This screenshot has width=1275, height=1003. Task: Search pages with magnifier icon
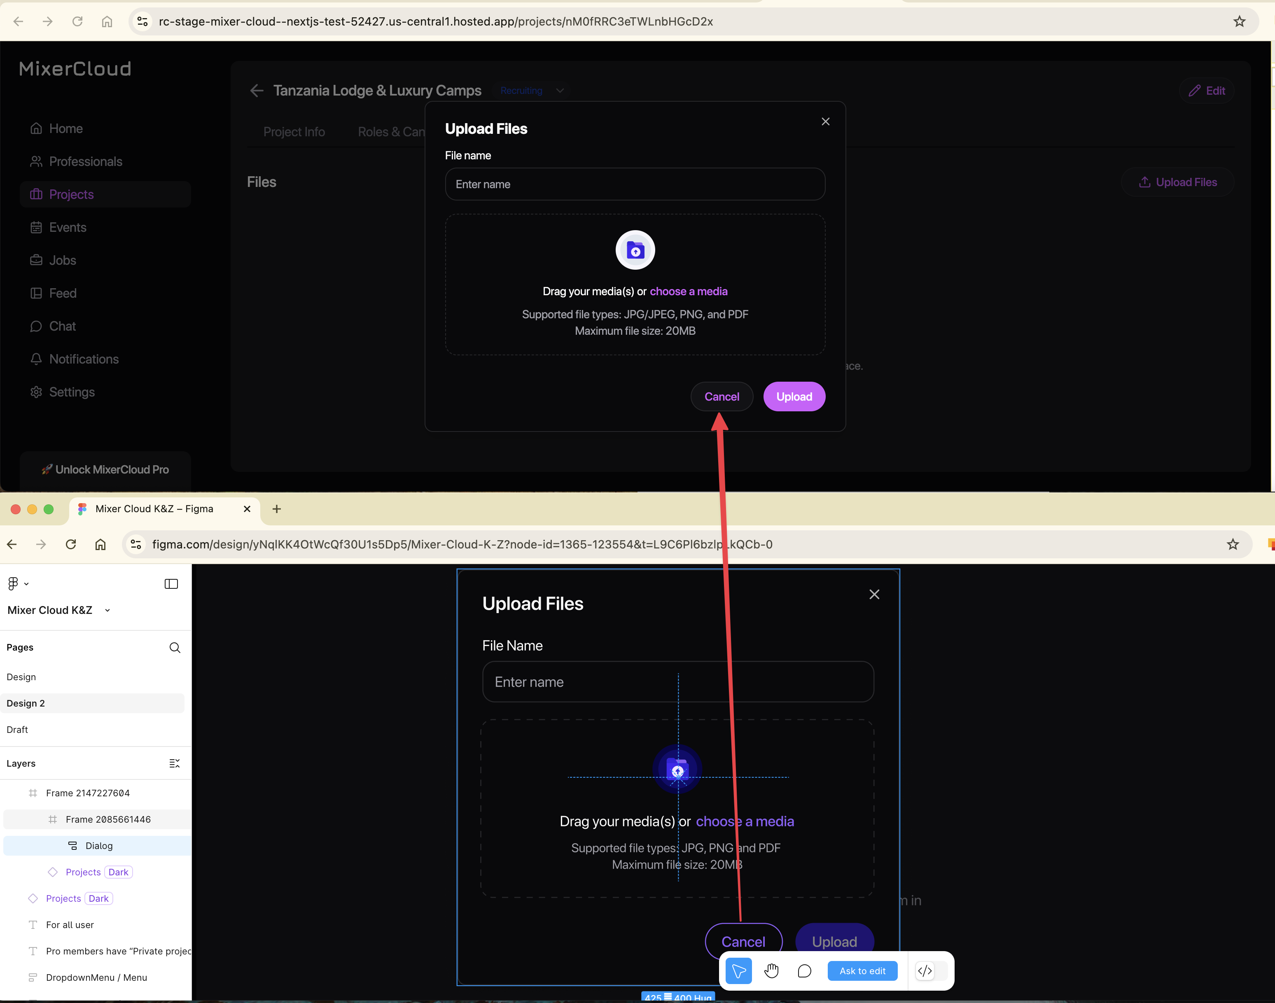[175, 647]
